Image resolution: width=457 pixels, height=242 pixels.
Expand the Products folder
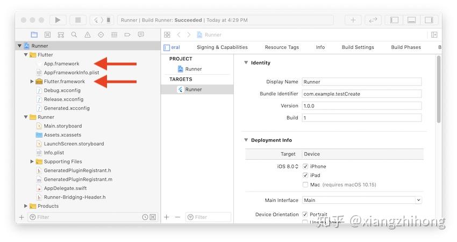pos(26,206)
